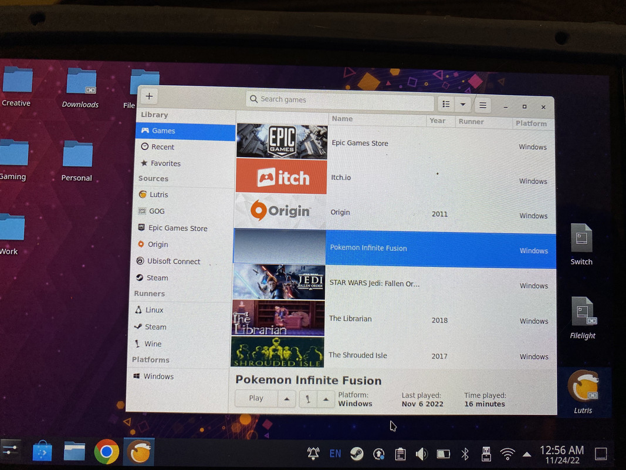Click the Play button
The image size is (626, 470).
click(x=256, y=398)
